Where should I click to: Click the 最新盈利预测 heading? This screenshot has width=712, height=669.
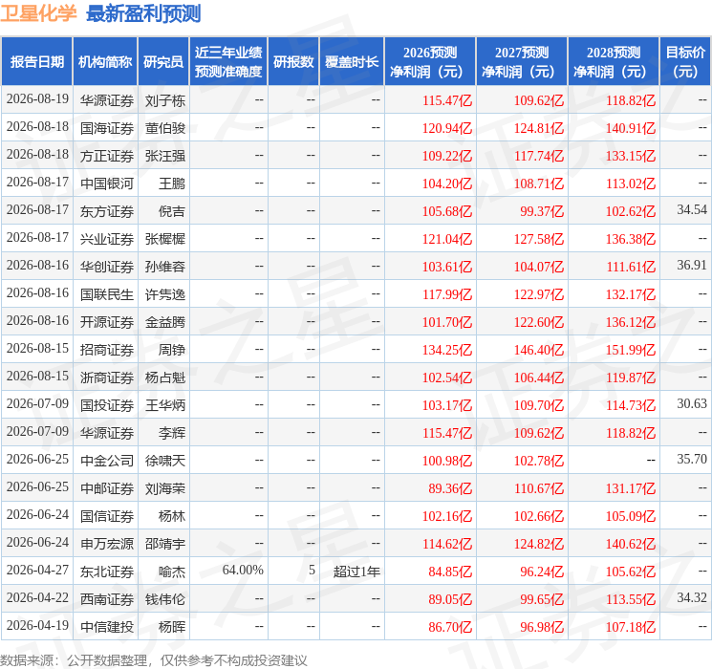pyautogui.click(x=143, y=13)
